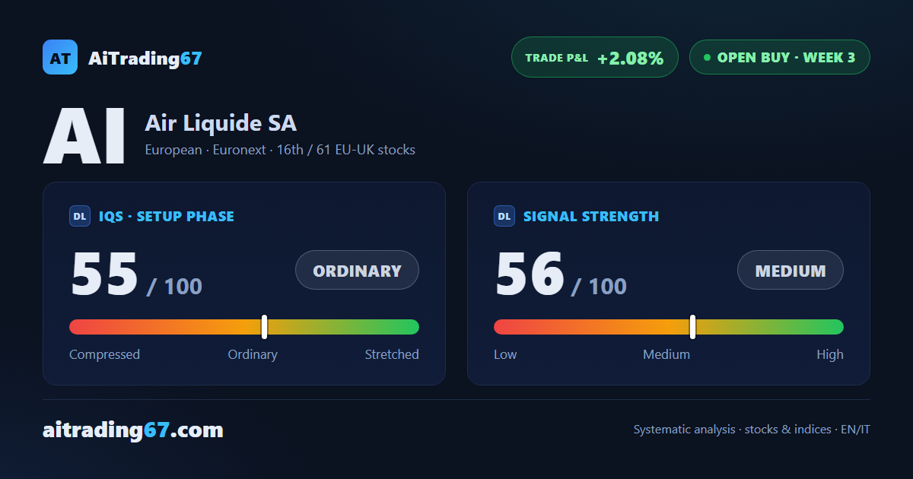This screenshot has height=479, width=913.
Task: Click the DL badge beside Signal Strength
Action: click(x=504, y=216)
